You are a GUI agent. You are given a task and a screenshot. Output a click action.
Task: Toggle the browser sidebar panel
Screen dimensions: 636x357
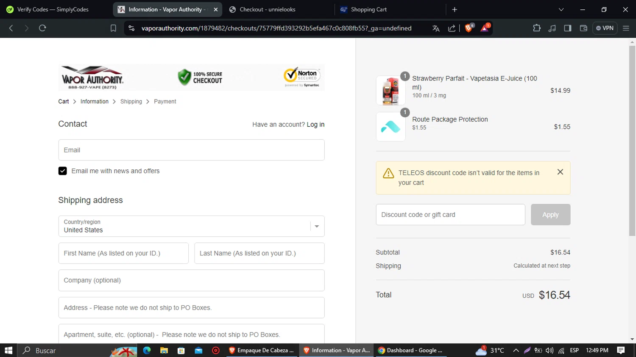[568, 28]
